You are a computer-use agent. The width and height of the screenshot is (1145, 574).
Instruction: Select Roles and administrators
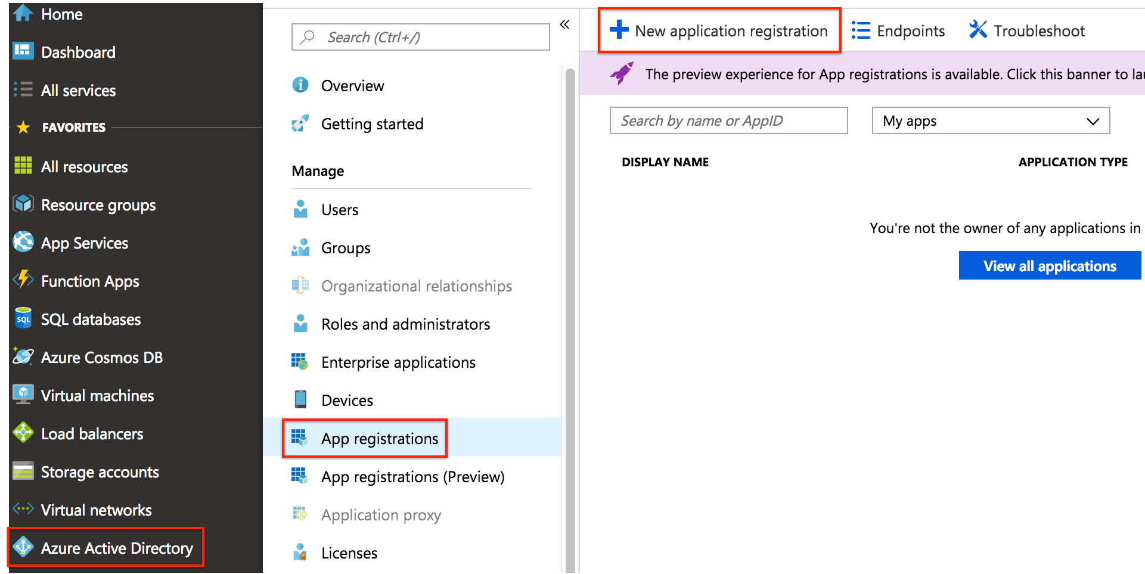405,324
